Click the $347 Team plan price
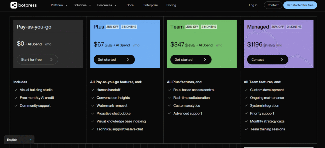The width and height of the screenshot is (325, 148). click(x=177, y=44)
